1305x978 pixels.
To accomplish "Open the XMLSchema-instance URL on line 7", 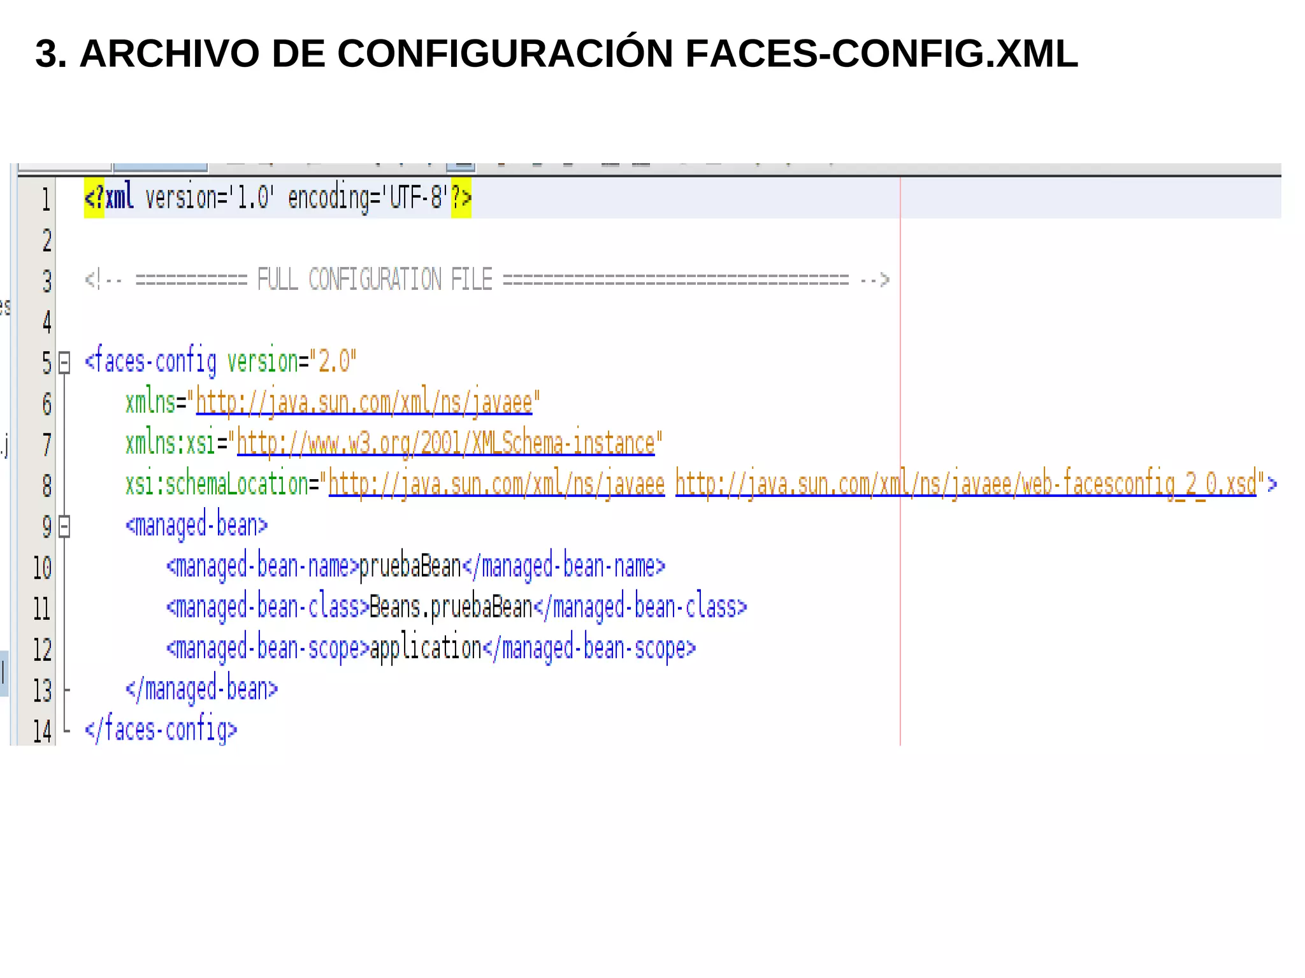I will tap(446, 443).
